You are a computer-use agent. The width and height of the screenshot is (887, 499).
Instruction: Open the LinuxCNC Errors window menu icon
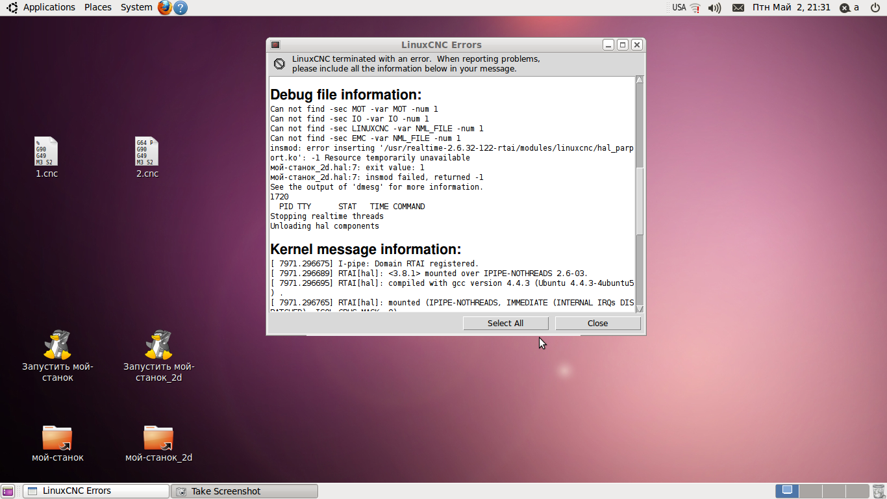[275, 45]
